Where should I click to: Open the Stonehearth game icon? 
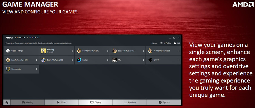pos(8,69)
